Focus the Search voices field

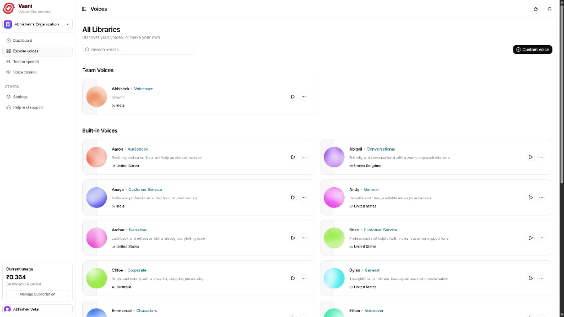click(x=138, y=50)
